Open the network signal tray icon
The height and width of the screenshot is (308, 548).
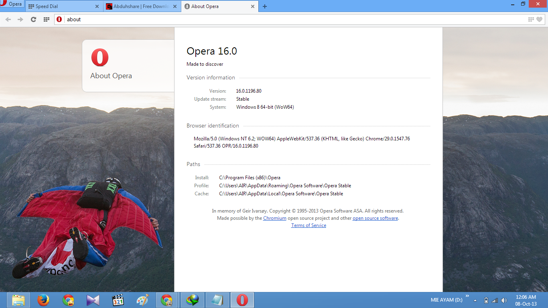495,300
